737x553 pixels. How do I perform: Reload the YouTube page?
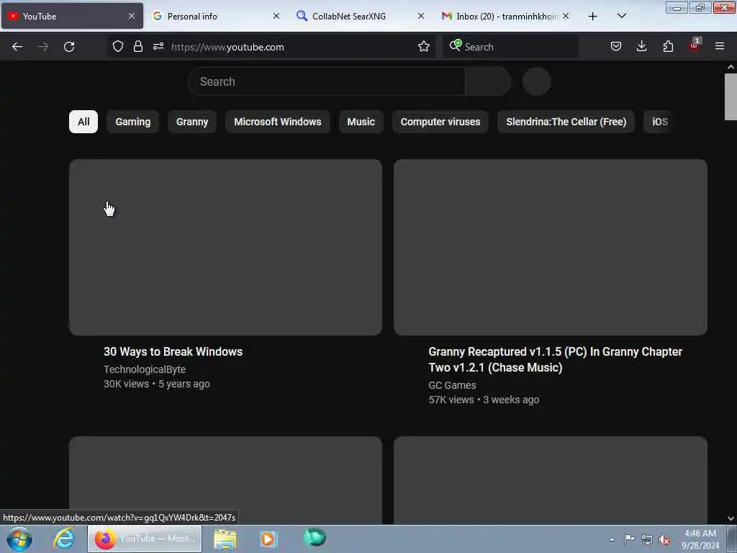click(x=69, y=47)
